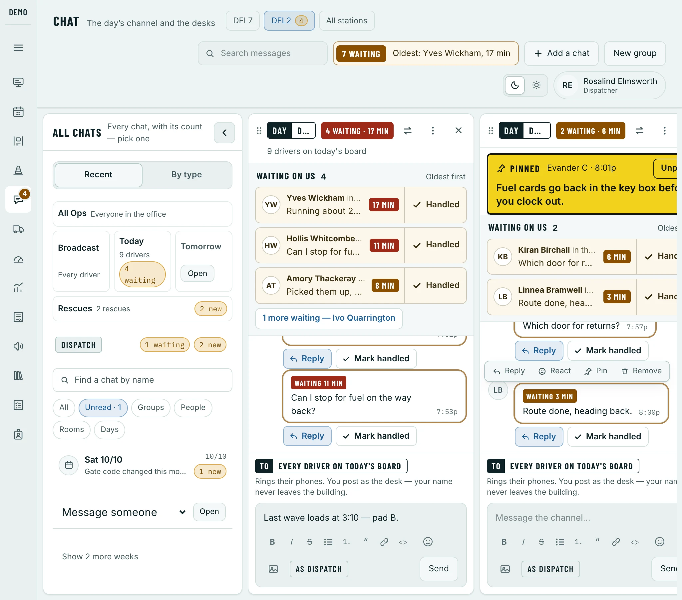682x600 pixels.
Task: Open the truck icon in the sidebar
Action: tap(18, 229)
